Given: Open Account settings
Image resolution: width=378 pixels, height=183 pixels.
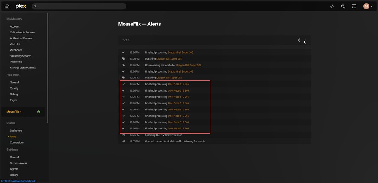Looking at the screenshot, I should click(x=15, y=26).
